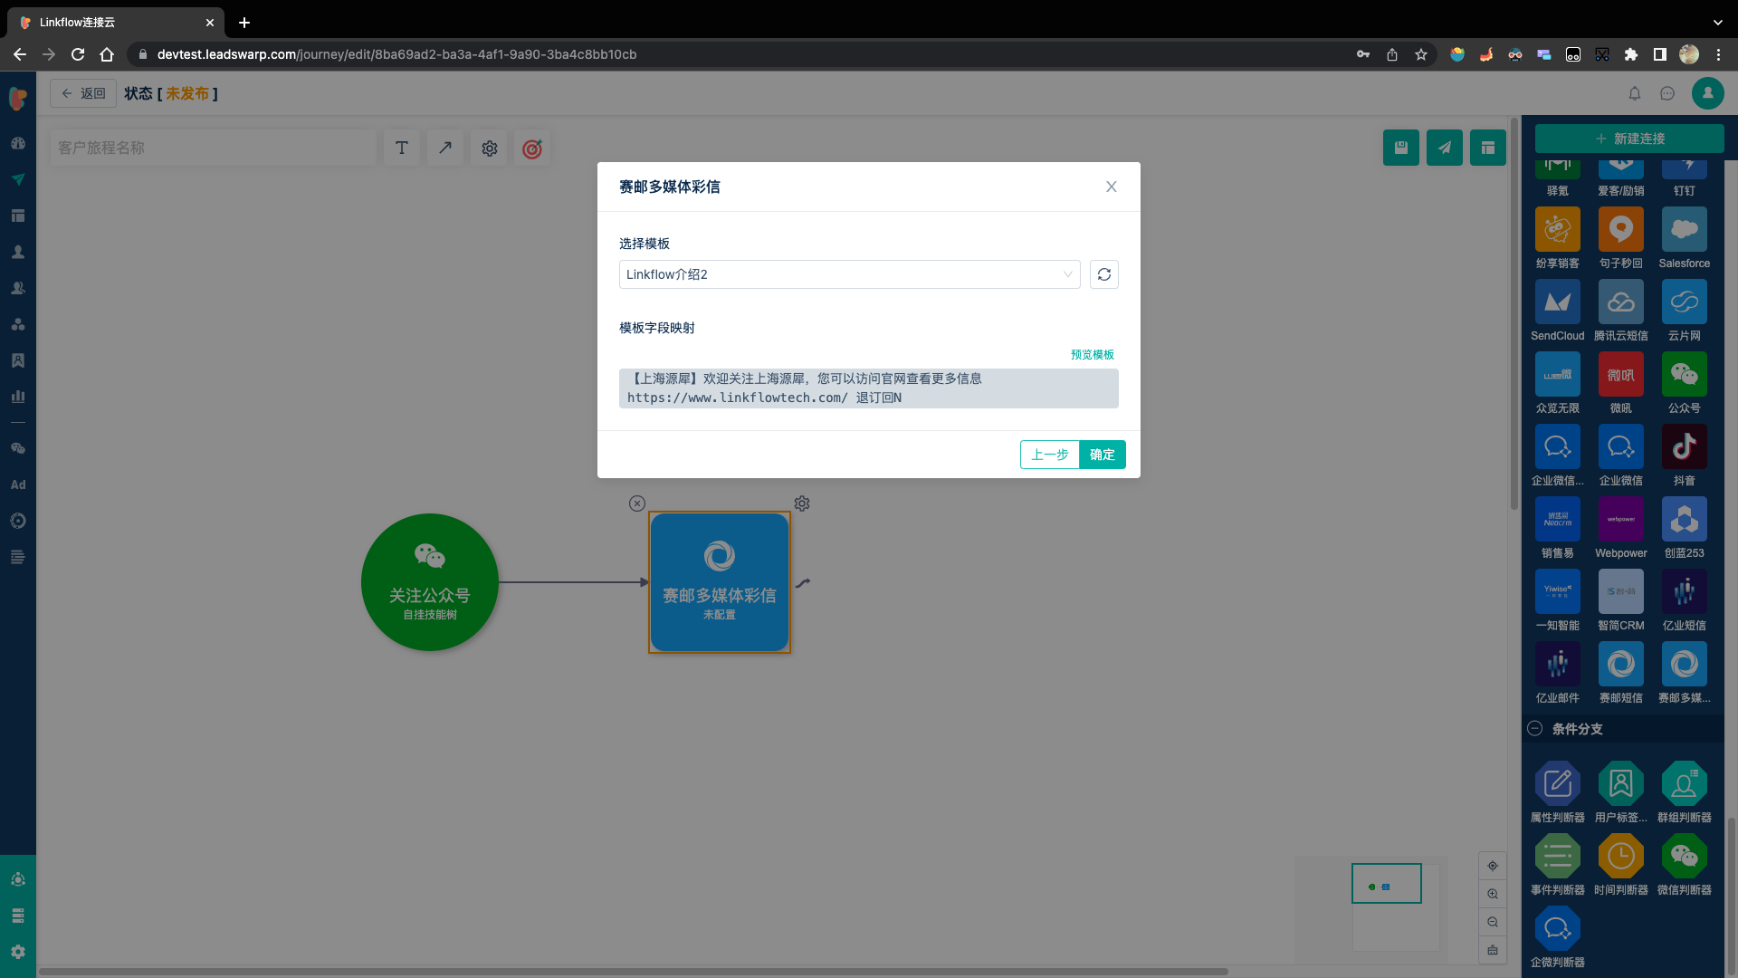Click the minimap viewport thumbnail
This screenshot has width=1738, height=978.
(1386, 884)
